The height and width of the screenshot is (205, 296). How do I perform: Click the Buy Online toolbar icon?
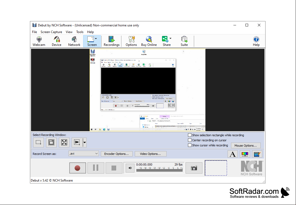click(149, 41)
